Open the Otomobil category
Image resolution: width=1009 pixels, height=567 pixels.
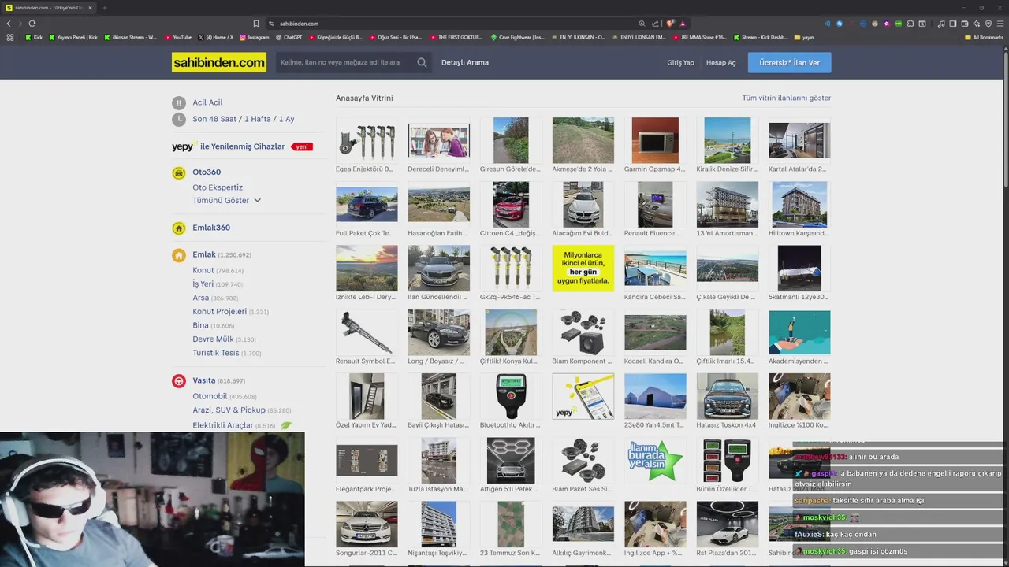[210, 396]
